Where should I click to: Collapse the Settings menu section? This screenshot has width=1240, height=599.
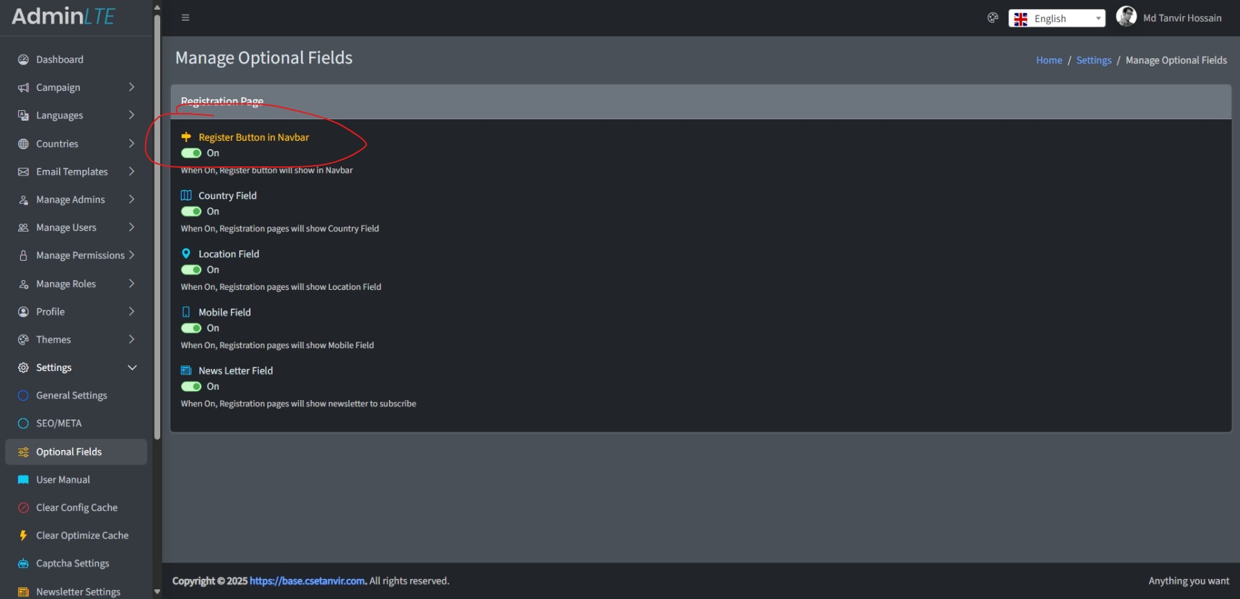coord(132,367)
